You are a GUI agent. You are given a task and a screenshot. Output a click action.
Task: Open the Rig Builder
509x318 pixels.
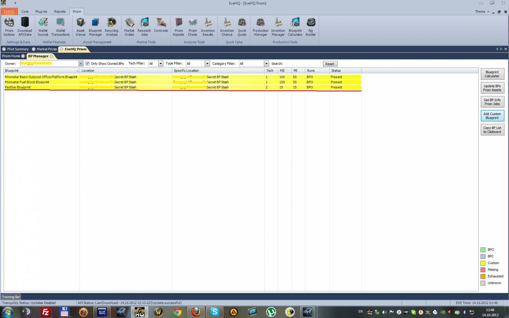(x=311, y=27)
